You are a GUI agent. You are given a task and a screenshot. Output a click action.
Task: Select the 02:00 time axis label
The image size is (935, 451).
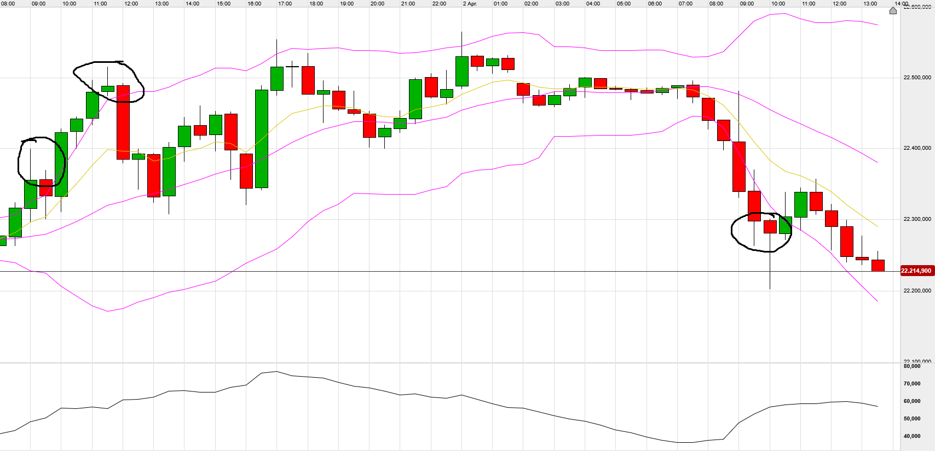point(531,4)
